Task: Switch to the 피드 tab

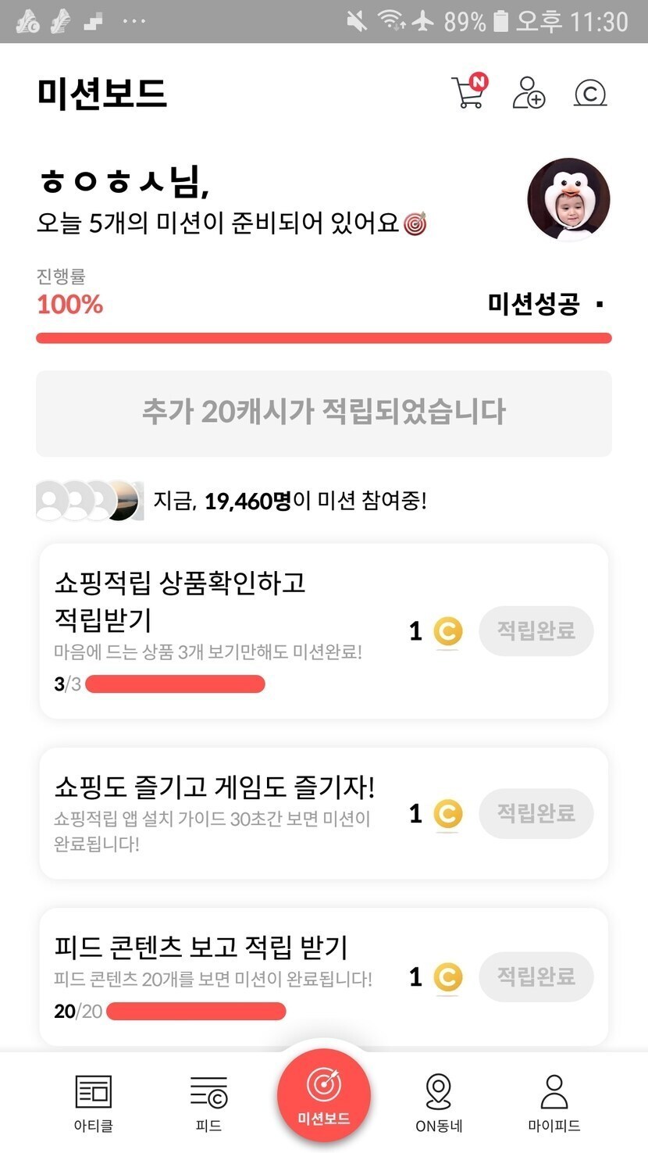Action: 208,1102
